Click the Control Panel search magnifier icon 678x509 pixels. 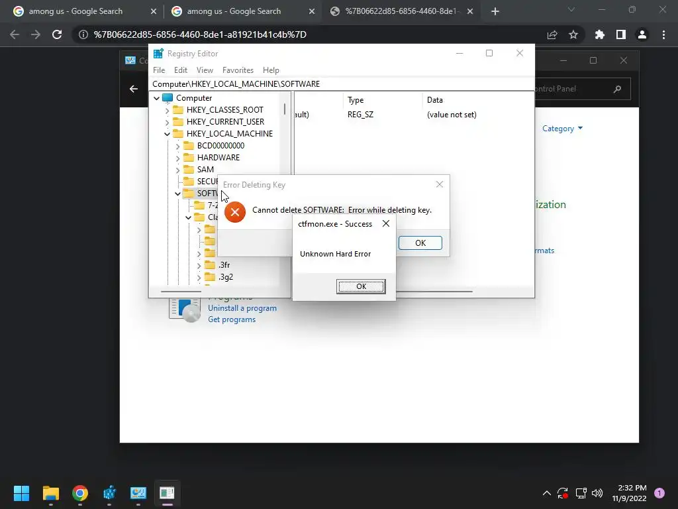tap(617, 89)
